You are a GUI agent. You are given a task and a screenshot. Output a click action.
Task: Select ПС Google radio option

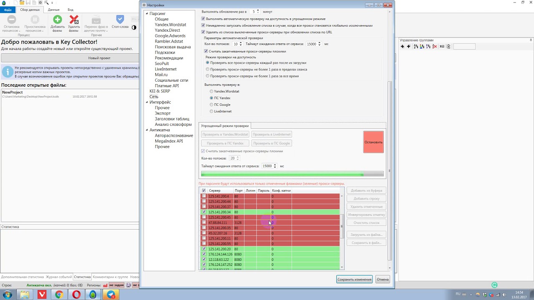pyautogui.click(x=212, y=105)
